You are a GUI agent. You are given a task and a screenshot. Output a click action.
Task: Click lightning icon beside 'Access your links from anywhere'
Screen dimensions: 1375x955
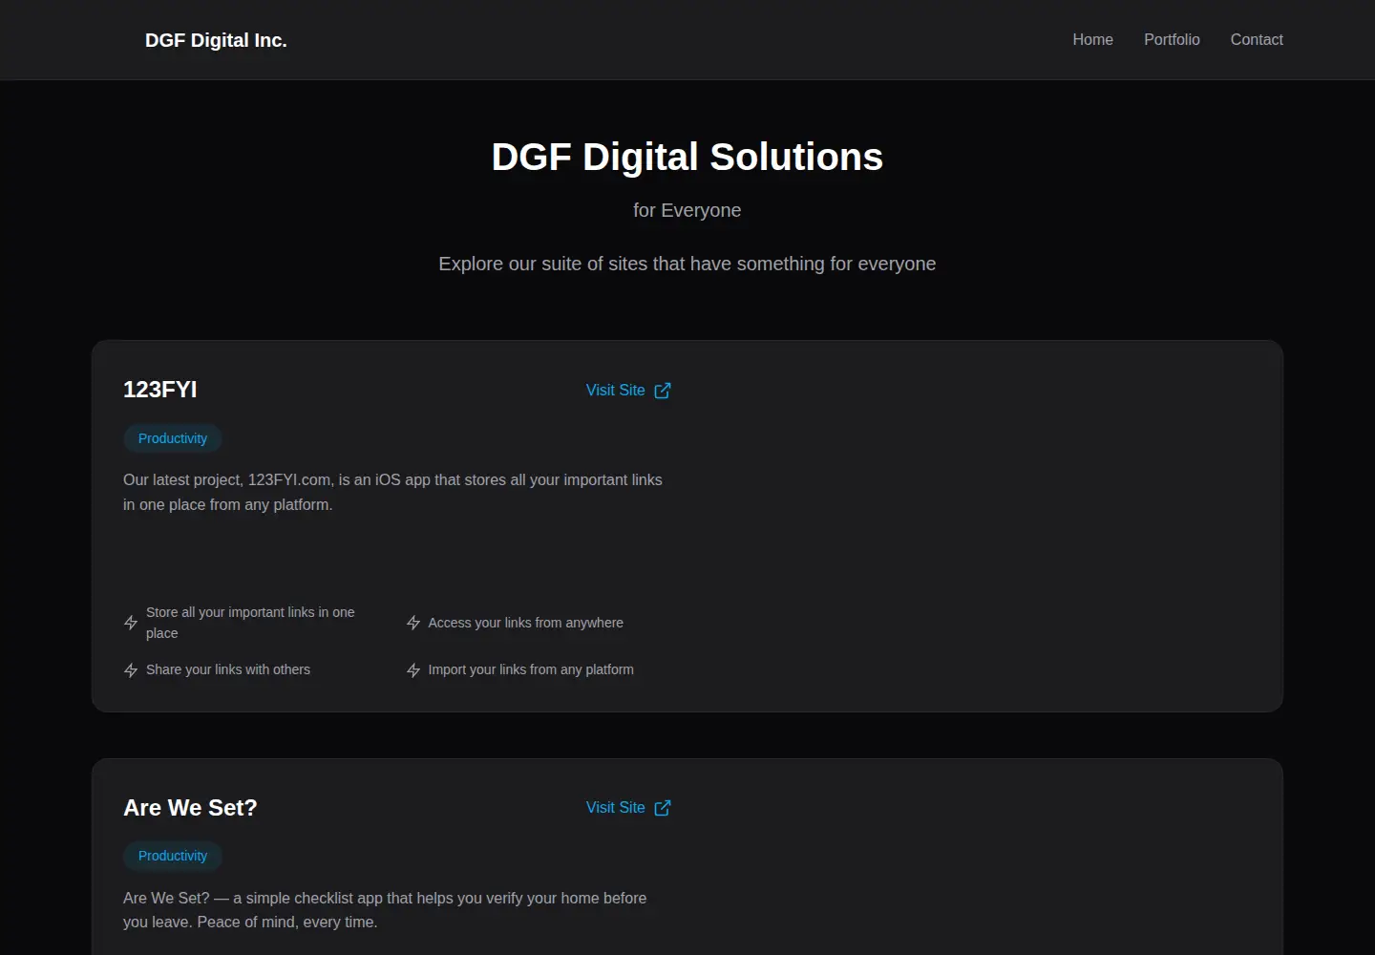tap(413, 623)
